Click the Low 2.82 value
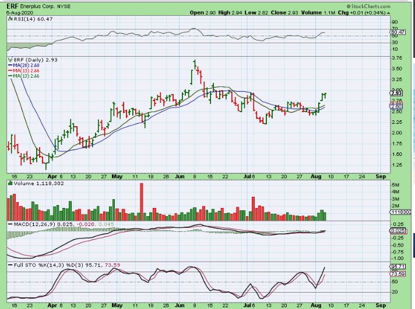 (256, 13)
